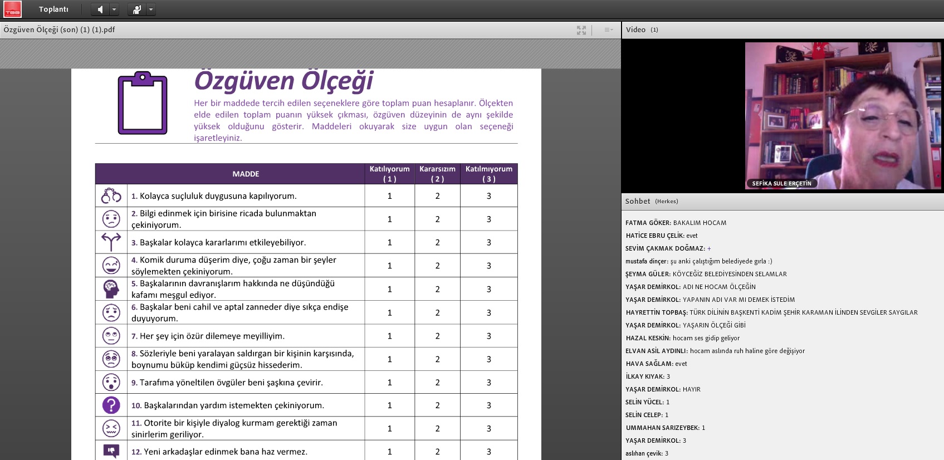
Task: Click the forked arrows icon beside item 3
Action: [x=111, y=242]
